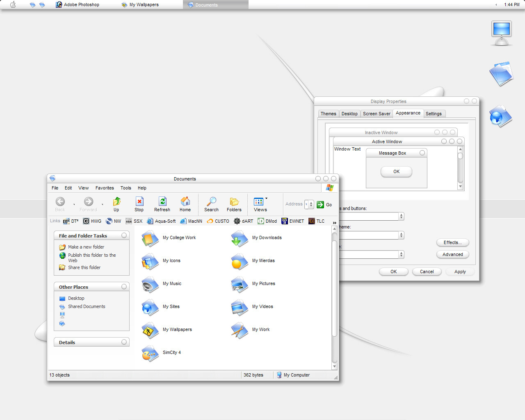Click the Refresh toolbar icon
Image resolution: width=525 pixels, height=420 pixels.
pos(162,201)
